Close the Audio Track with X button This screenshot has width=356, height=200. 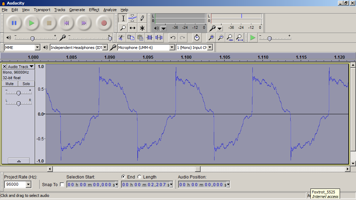[4, 67]
